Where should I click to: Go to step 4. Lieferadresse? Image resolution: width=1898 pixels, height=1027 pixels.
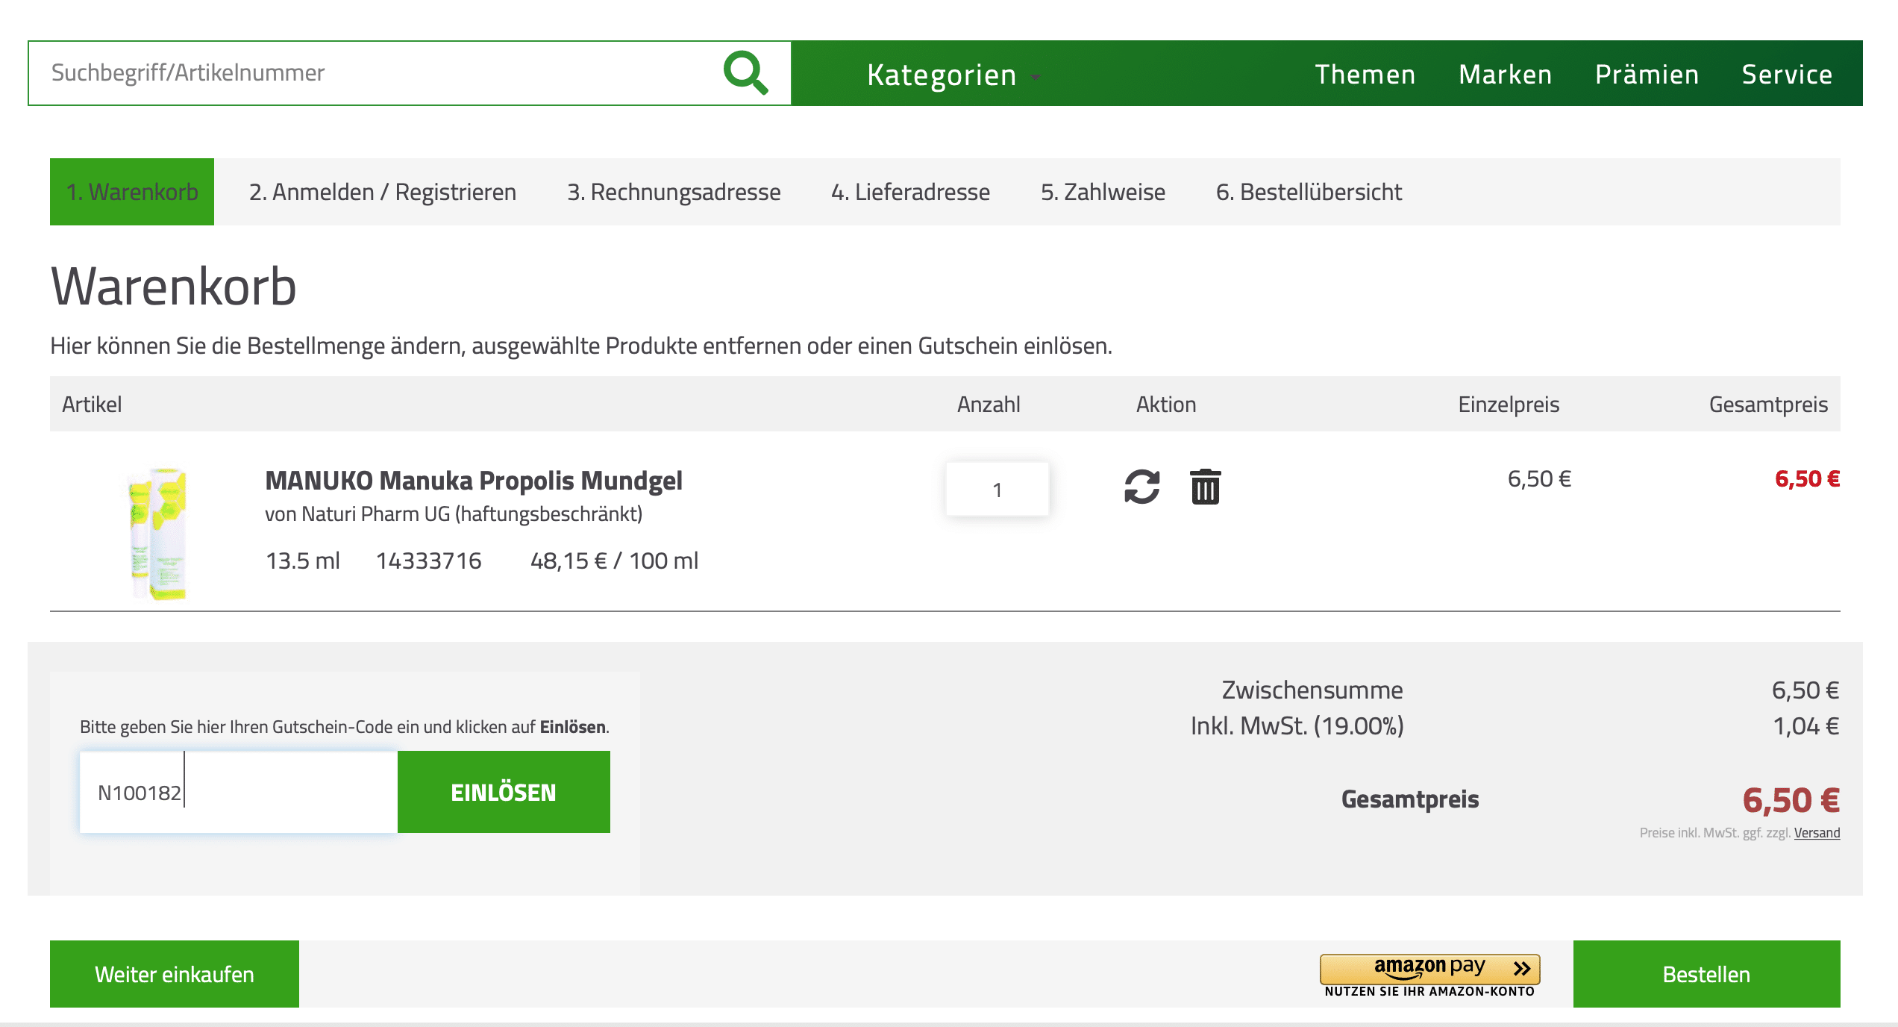pyautogui.click(x=910, y=192)
